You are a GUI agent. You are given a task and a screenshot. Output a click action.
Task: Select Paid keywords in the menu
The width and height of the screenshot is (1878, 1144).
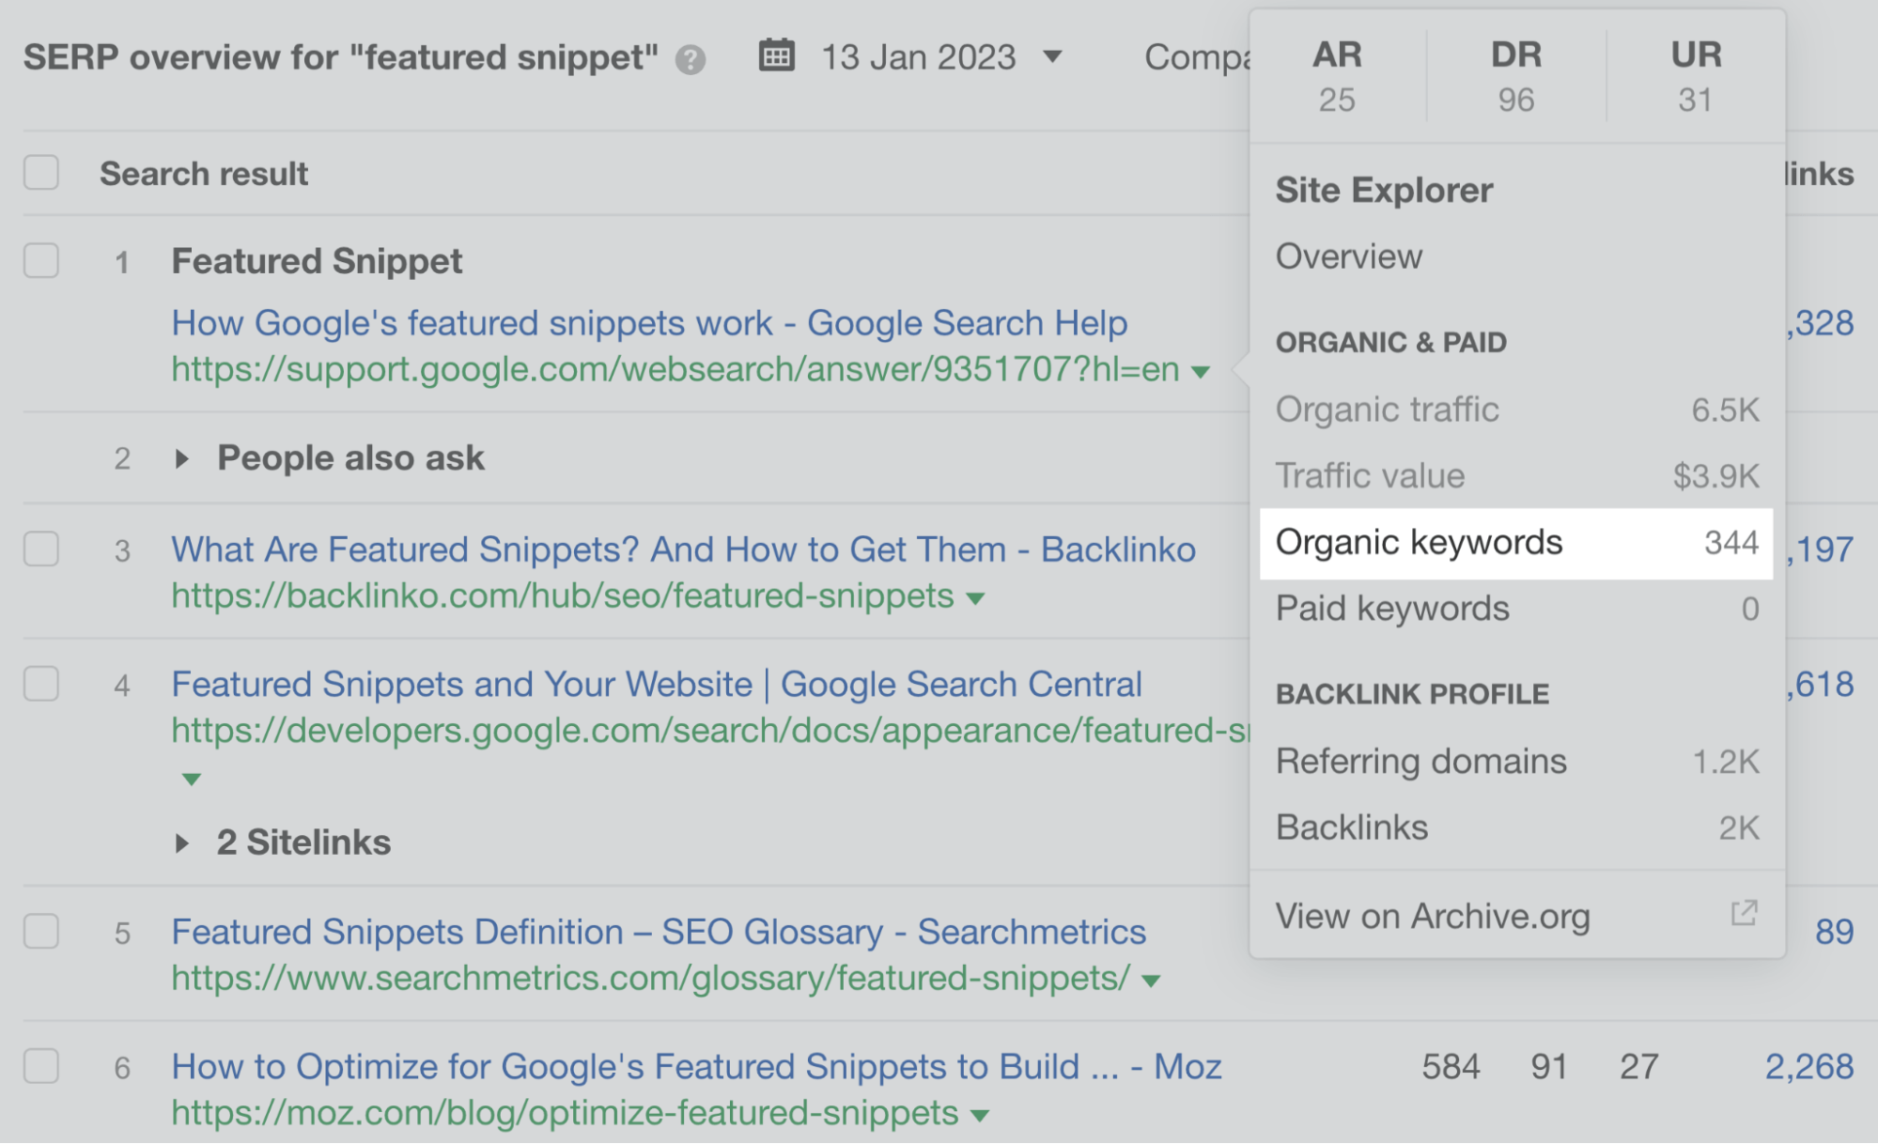click(x=1393, y=609)
